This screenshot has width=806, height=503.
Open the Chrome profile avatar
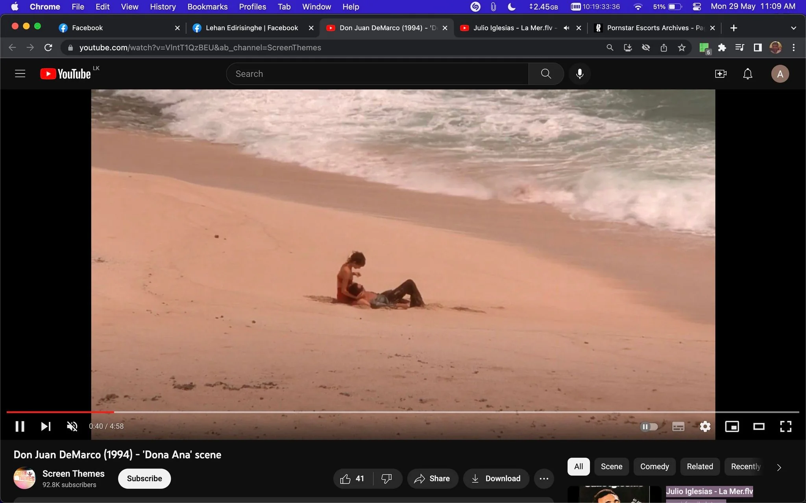point(776,48)
